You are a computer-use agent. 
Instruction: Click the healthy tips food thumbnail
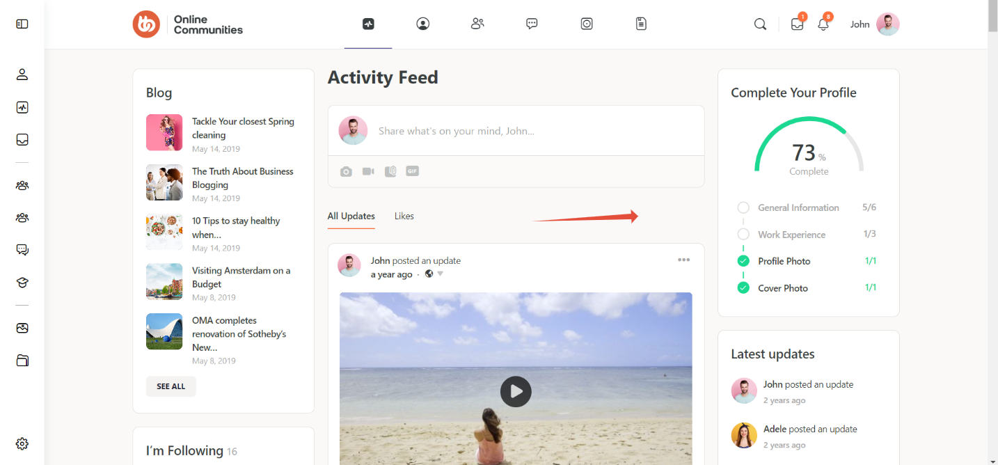tap(164, 232)
